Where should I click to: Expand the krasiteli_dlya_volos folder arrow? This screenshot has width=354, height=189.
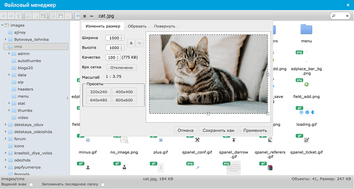click(x=6, y=153)
